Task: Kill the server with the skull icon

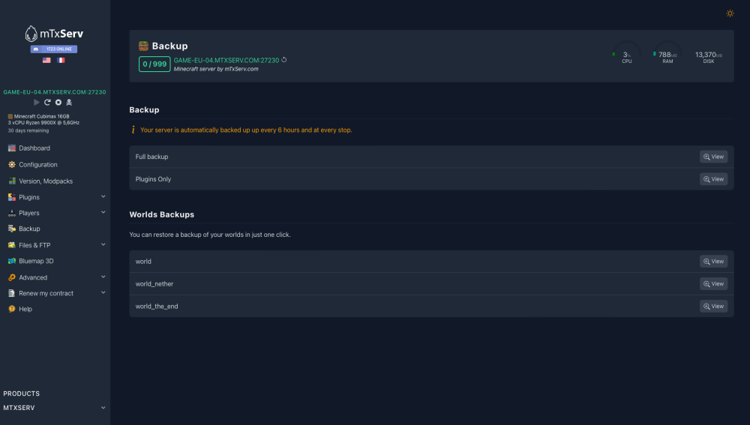Action: (x=69, y=102)
